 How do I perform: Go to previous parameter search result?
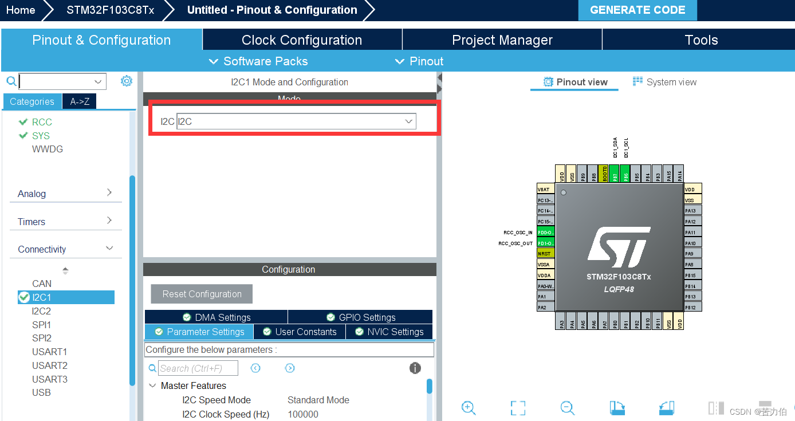[256, 368]
